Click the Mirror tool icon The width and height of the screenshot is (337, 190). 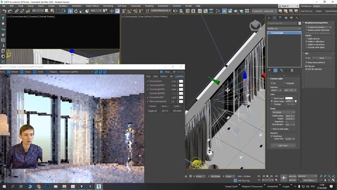tap(175, 11)
